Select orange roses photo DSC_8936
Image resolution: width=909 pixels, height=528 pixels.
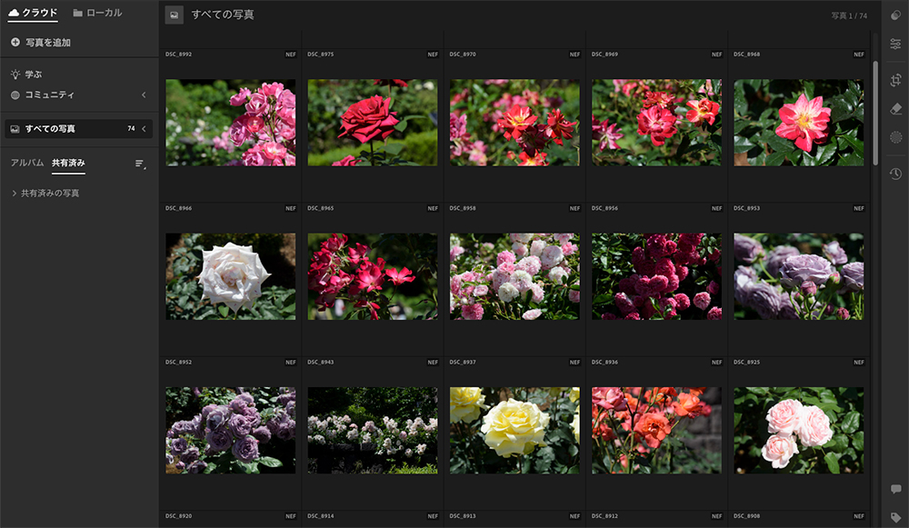click(657, 431)
